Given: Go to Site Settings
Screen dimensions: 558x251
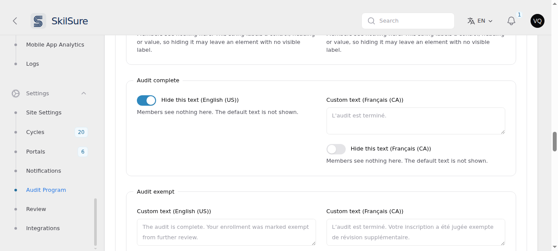Looking at the screenshot, I should point(44,113).
